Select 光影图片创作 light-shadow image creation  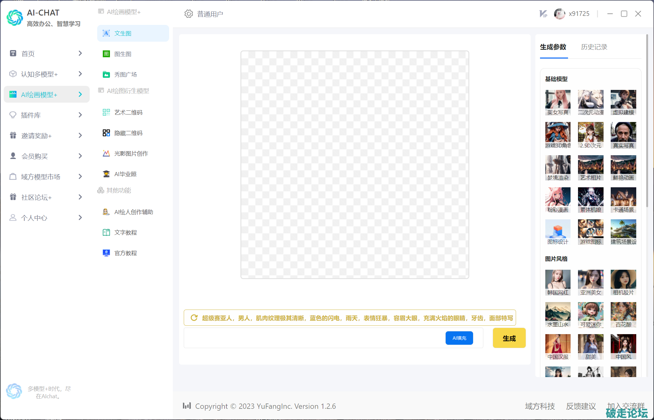point(131,153)
